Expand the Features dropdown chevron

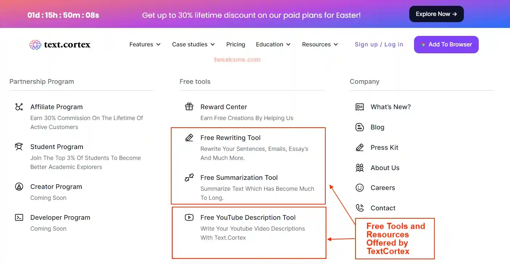tap(158, 45)
